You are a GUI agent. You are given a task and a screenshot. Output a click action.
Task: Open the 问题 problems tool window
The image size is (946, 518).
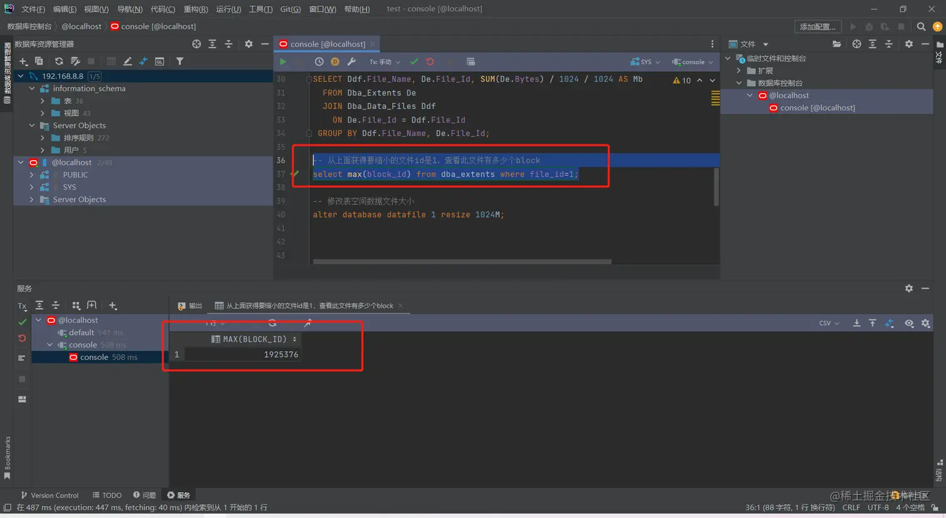click(x=145, y=495)
